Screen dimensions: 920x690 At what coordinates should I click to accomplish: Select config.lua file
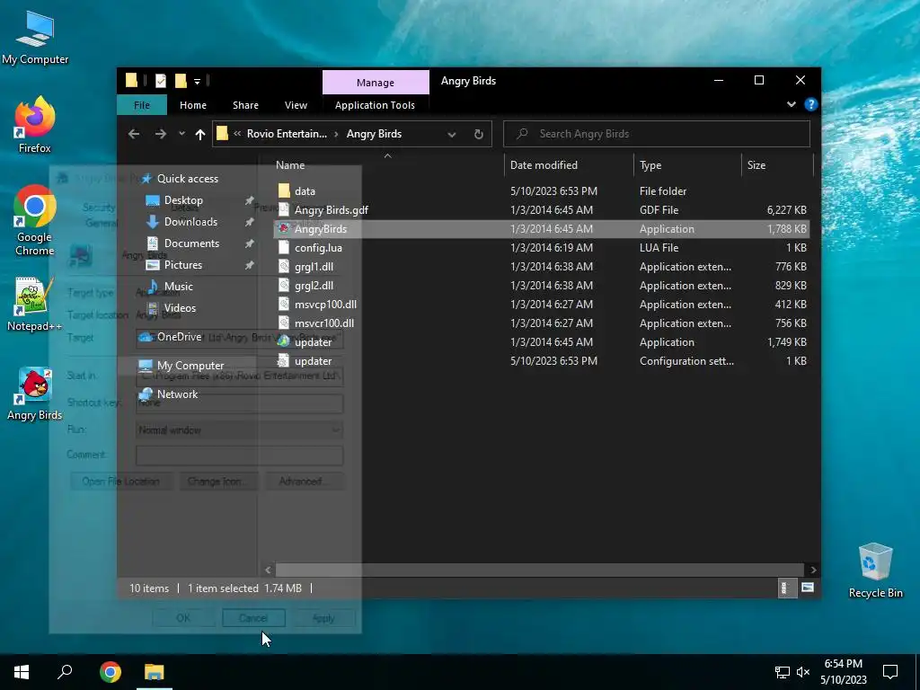click(x=541, y=248)
